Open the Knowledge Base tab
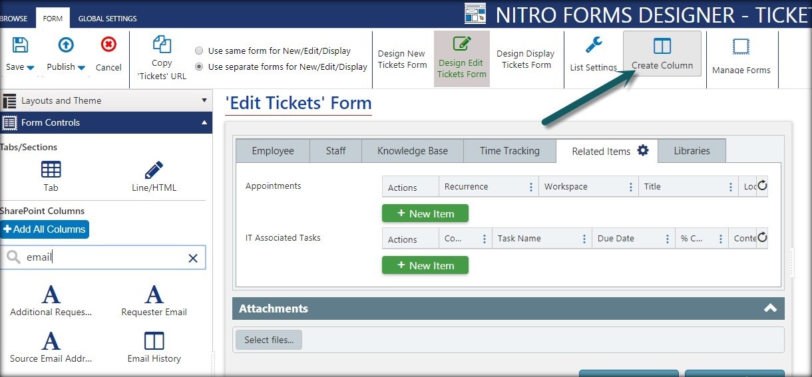 pyautogui.click(x=413, y=151)
